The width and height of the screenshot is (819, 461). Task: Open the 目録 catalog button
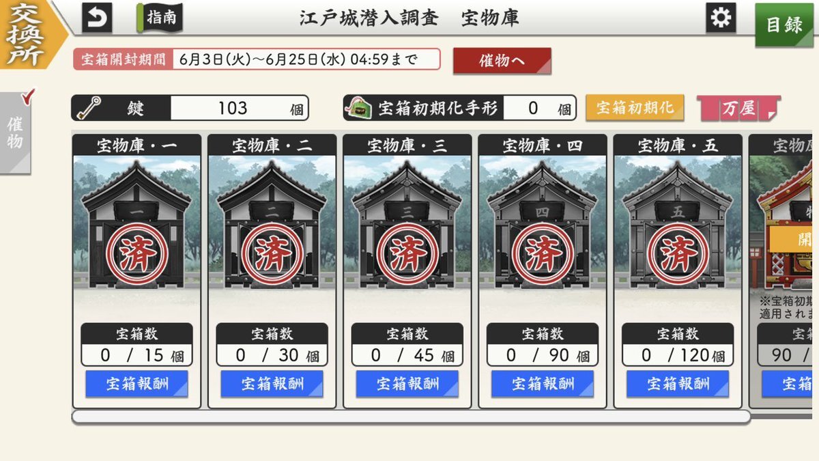coord(784,25)
